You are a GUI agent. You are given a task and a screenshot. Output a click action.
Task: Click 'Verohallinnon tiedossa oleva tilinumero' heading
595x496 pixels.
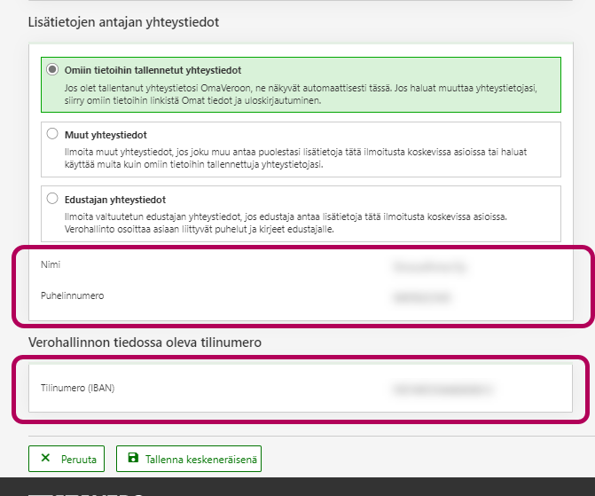(x=145, y=342)
